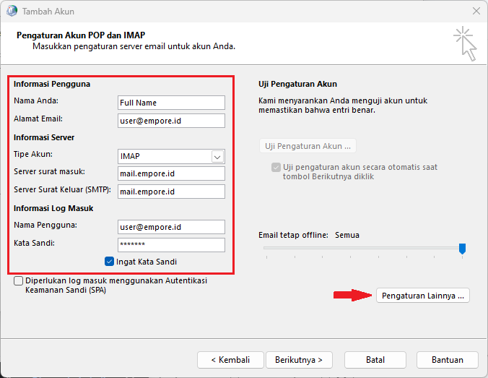Close the Tambah Akun dialog
This screenshot has height=378, width=488.
click(476, 12)
